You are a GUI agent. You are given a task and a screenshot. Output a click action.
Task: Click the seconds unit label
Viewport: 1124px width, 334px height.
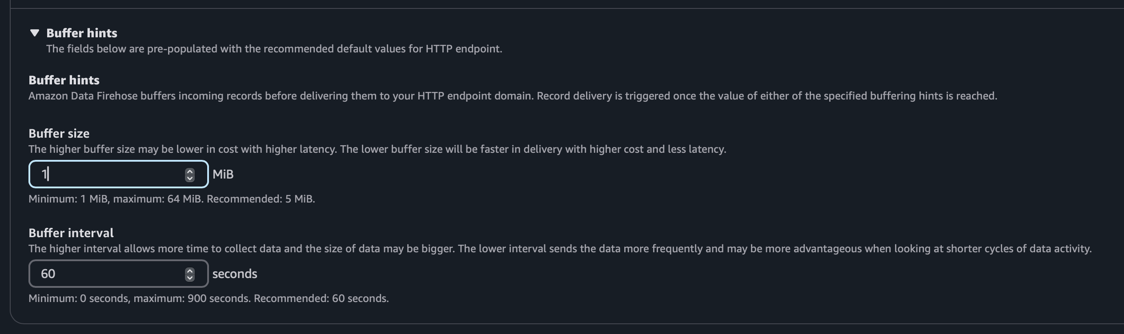coord(235,274)
